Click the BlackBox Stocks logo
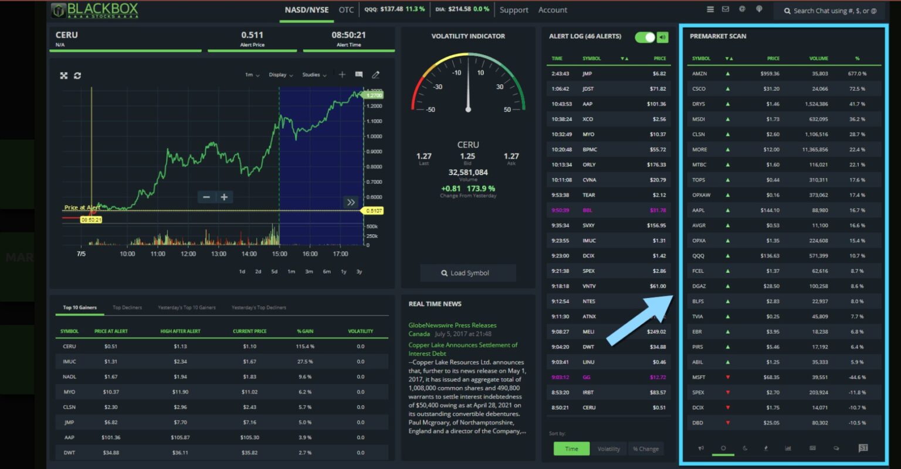The image size is (901, 469). point(95,10)
